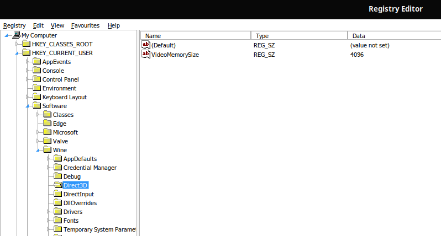
Task: Click REG_SZ type of VideoMemorySize row
Action: 264,55
